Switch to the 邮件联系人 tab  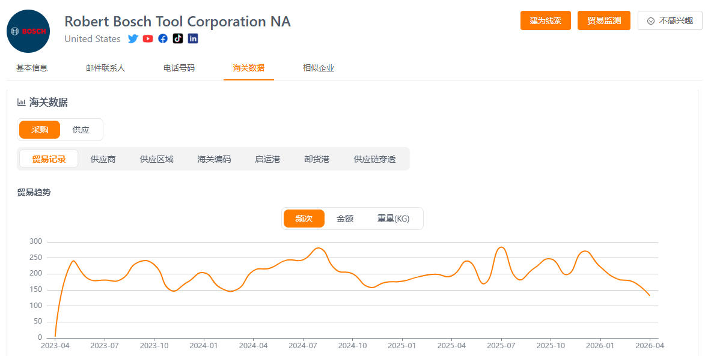coord(105,68)
